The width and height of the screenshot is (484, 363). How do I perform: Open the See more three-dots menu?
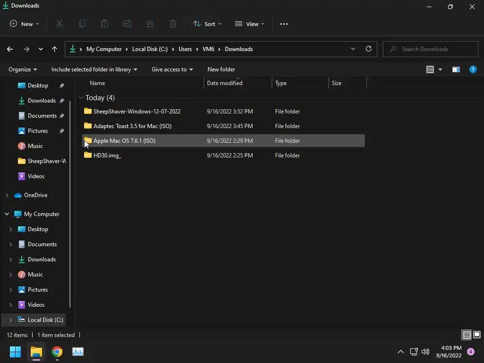click(284, 24)
